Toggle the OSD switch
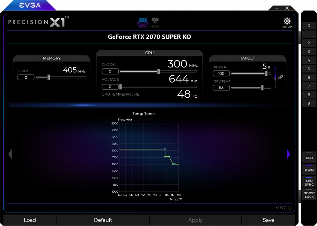The height and width of the screenshot is (226, 317). click(309, 156)
